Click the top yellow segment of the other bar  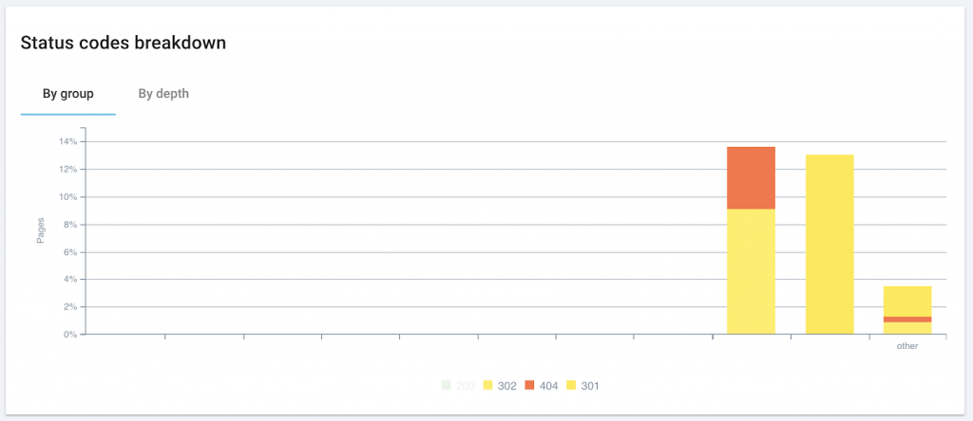[907, 301]
